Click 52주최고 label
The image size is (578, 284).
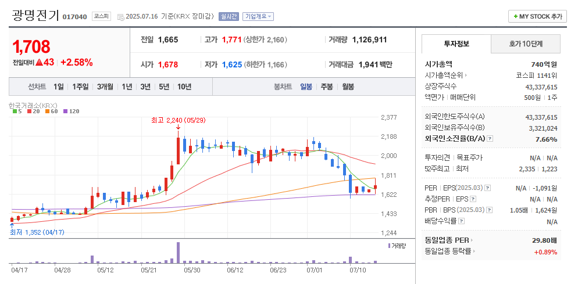coord(437,169)
